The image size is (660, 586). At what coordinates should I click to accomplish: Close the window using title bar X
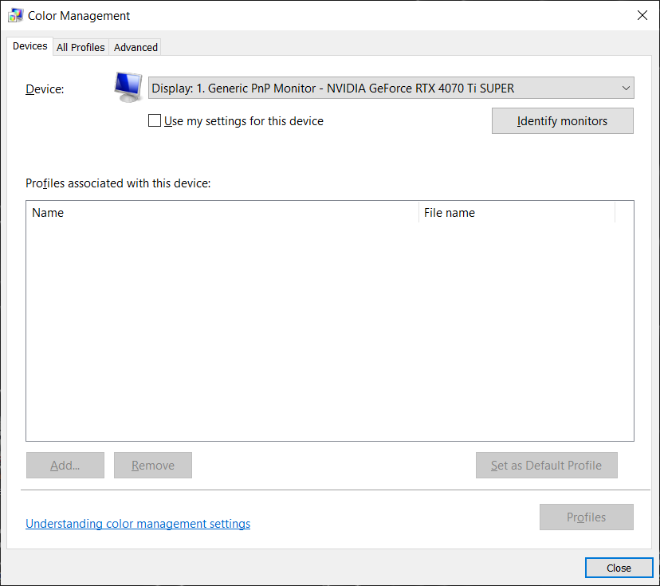click(642, 15)
